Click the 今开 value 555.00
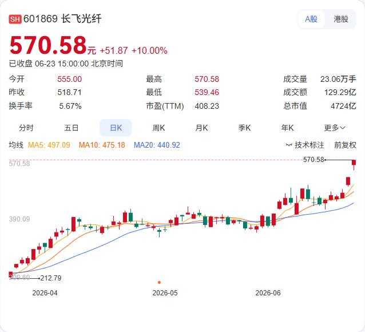The height and width of the screenshot is (332, 365). coord(69,79)
